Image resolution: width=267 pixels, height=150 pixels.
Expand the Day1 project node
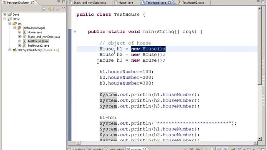[x=5, y=15]
